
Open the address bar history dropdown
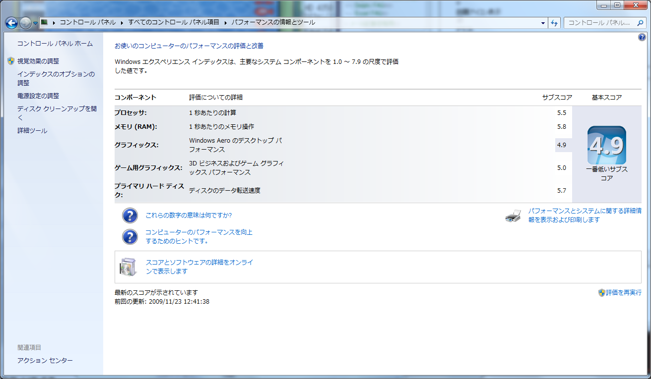point(543,23)
